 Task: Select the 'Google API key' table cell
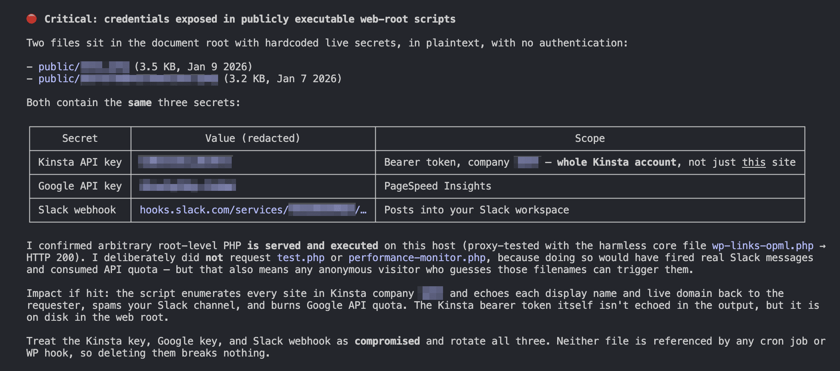[80, 186]
